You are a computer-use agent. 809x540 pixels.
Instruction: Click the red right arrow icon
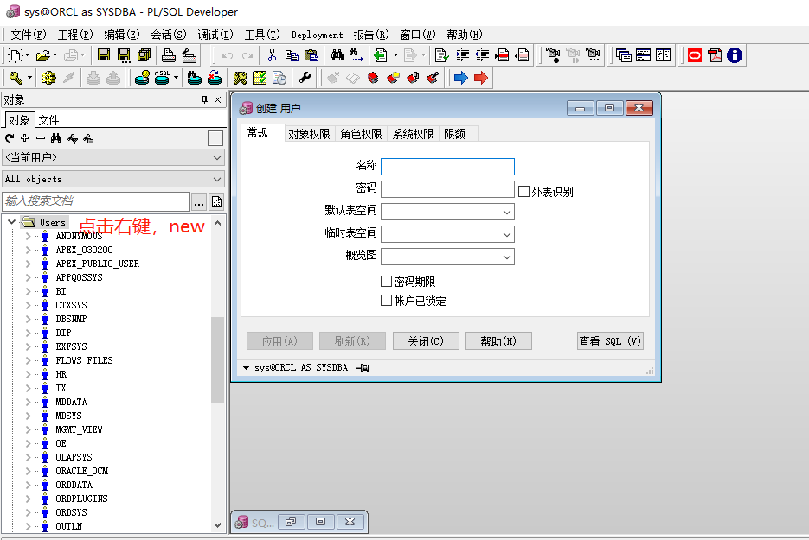point(481,78)
